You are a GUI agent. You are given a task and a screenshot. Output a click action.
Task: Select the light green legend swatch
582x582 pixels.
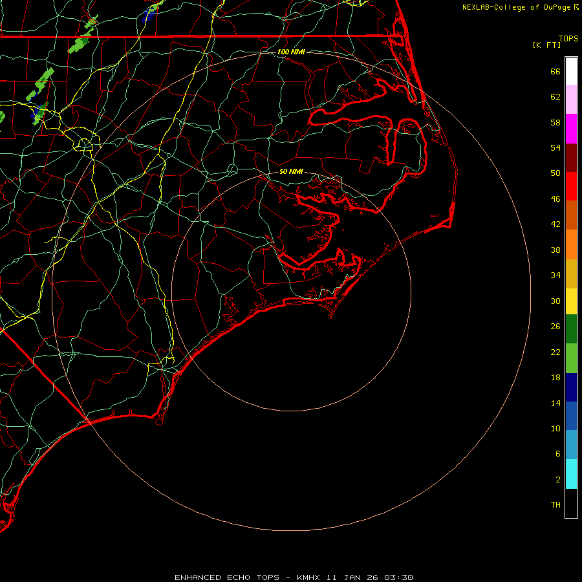pyautogui.click(x=571, y=358)
